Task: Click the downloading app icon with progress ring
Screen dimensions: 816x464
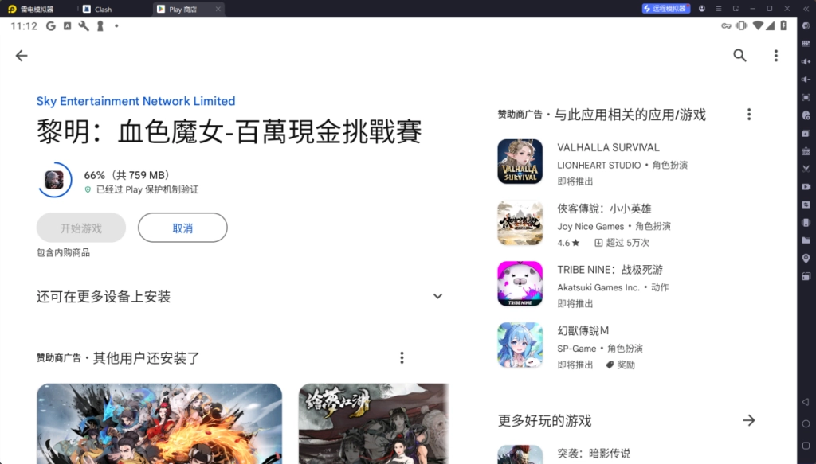Action: 54,180
